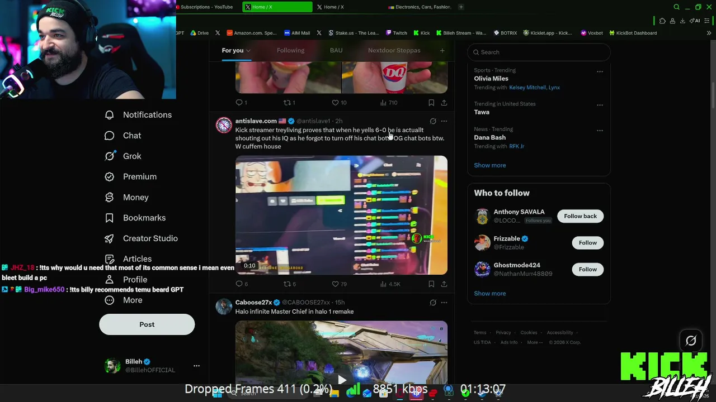Open options for Tawa trend
This screenshot has height=402, width=716.
600,105
